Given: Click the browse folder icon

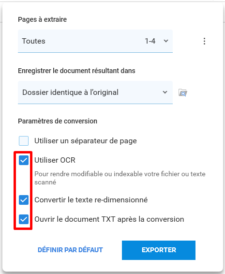Looking at the screenshot, I should pyautogui.click(x=183, y=92).
